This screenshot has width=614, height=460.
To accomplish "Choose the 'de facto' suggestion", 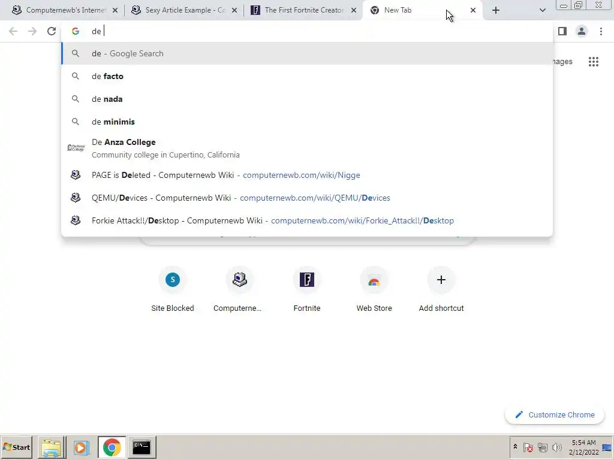I will pos(307,76).
